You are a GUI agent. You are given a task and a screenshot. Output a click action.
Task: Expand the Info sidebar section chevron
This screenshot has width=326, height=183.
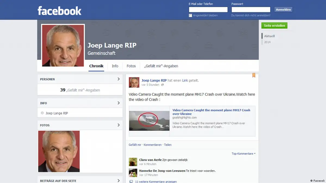point(119,103)
